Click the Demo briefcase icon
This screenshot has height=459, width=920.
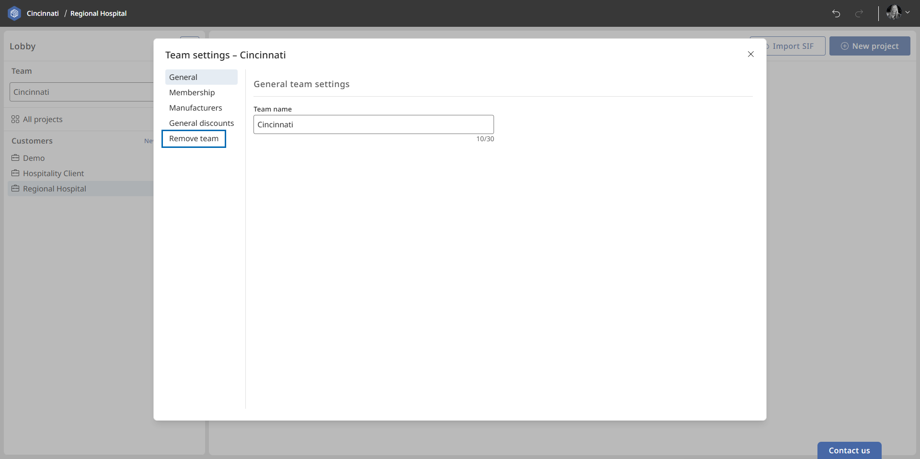tap(15, 157)
